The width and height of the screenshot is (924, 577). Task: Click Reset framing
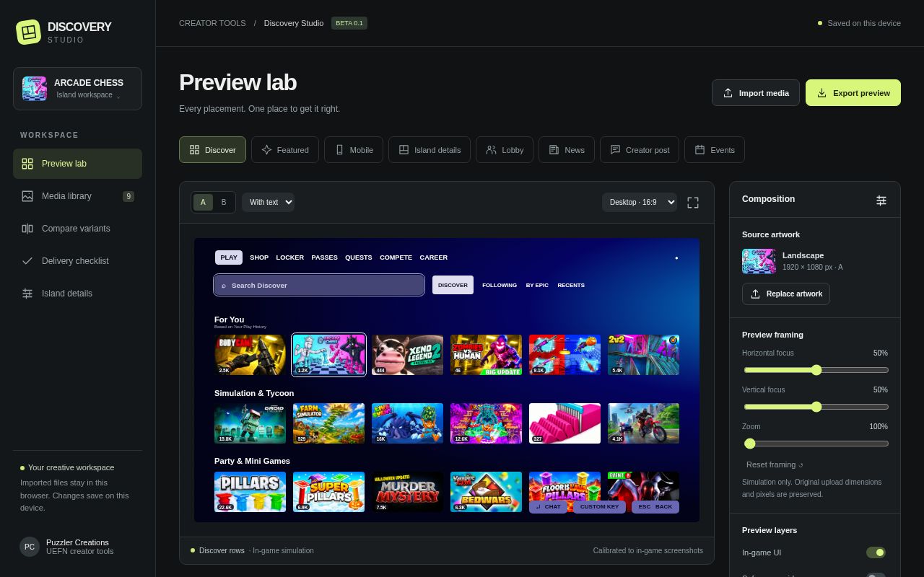[x=775, y=464]
